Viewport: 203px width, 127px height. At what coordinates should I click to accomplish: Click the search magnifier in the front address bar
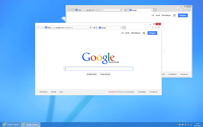click(90, 28)
